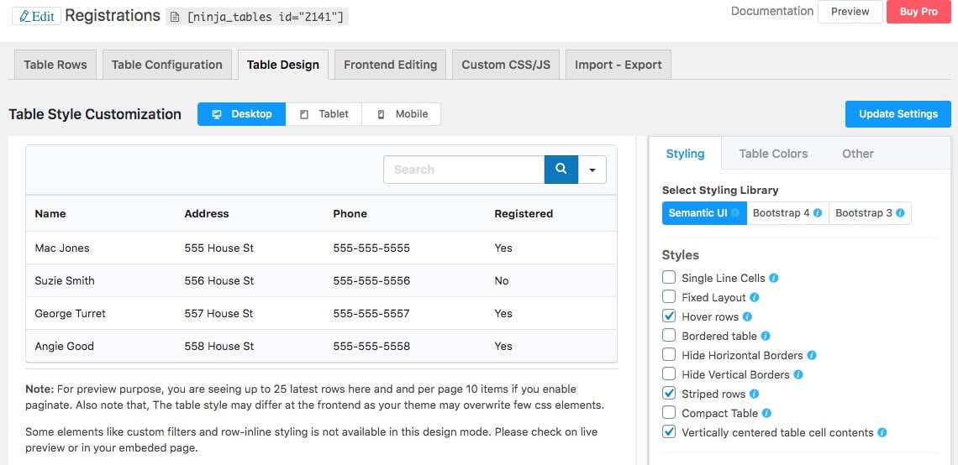Screen dimensions: 958x465
Task: Open Frontend Editing tab
Action: pos(391,65)
